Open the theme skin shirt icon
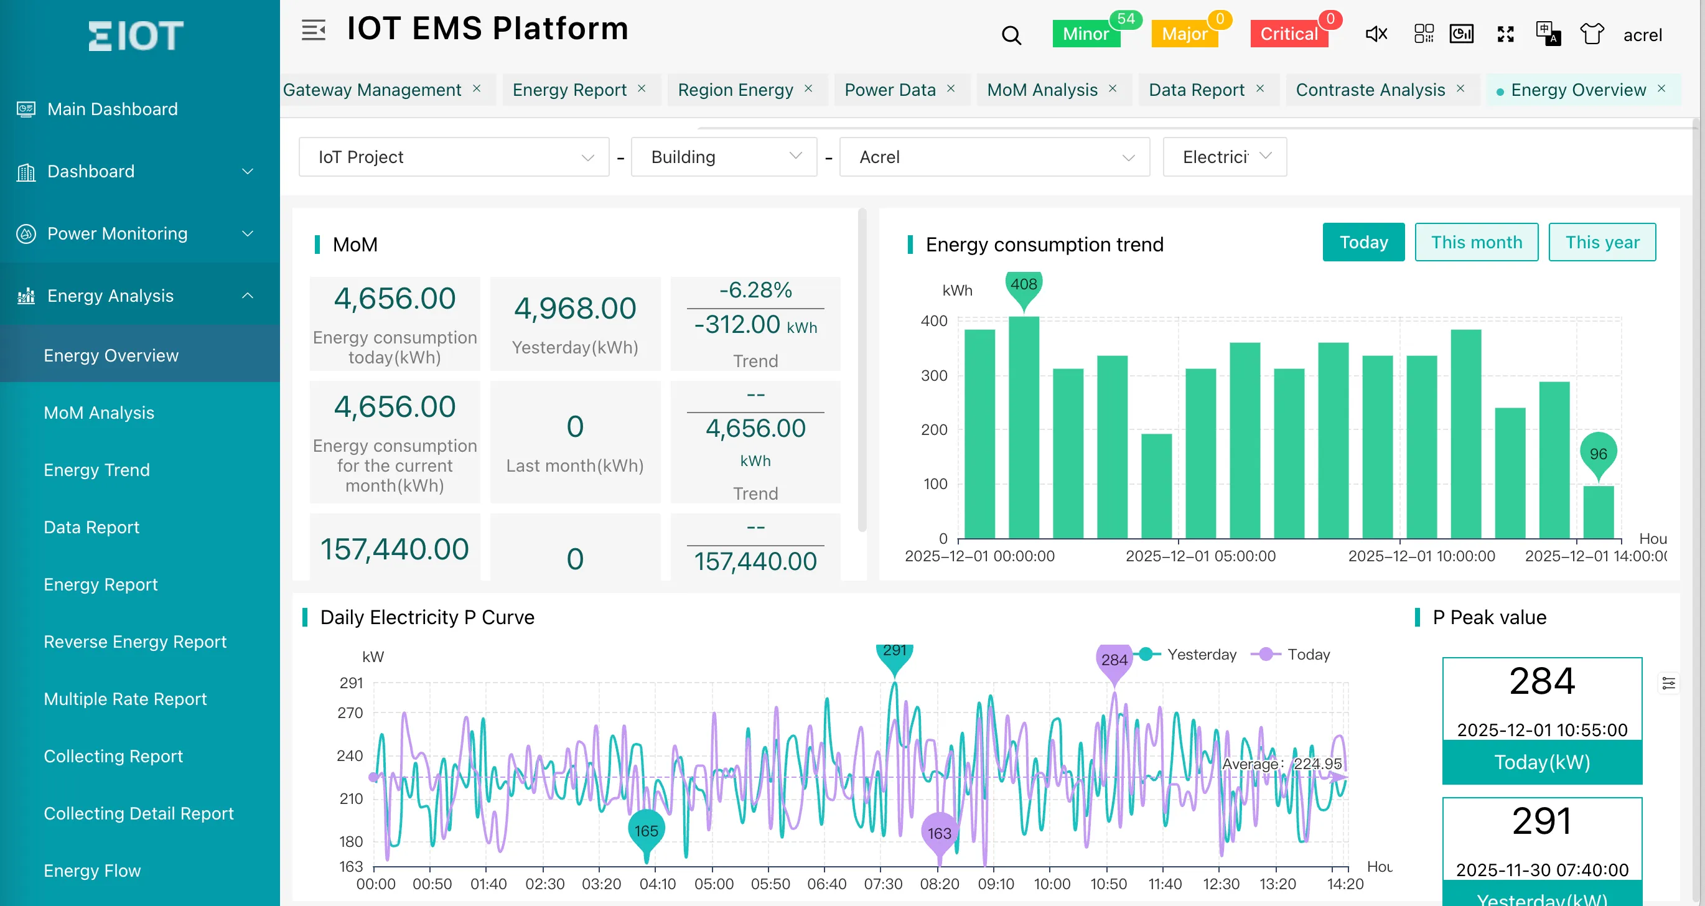1705x906 pixels. 1591,34
